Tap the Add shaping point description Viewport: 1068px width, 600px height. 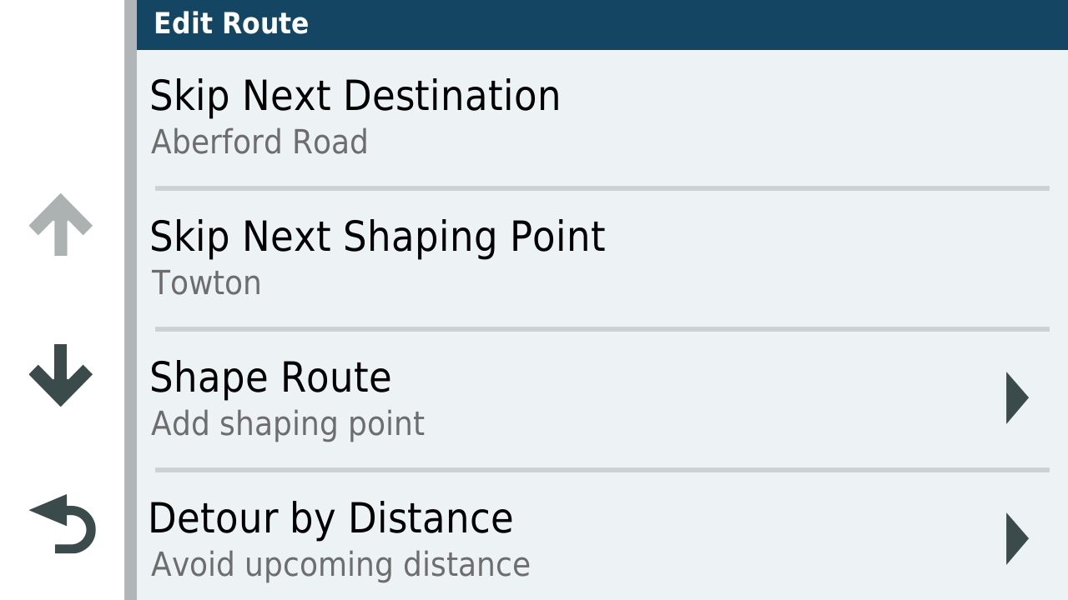(288, 424)
